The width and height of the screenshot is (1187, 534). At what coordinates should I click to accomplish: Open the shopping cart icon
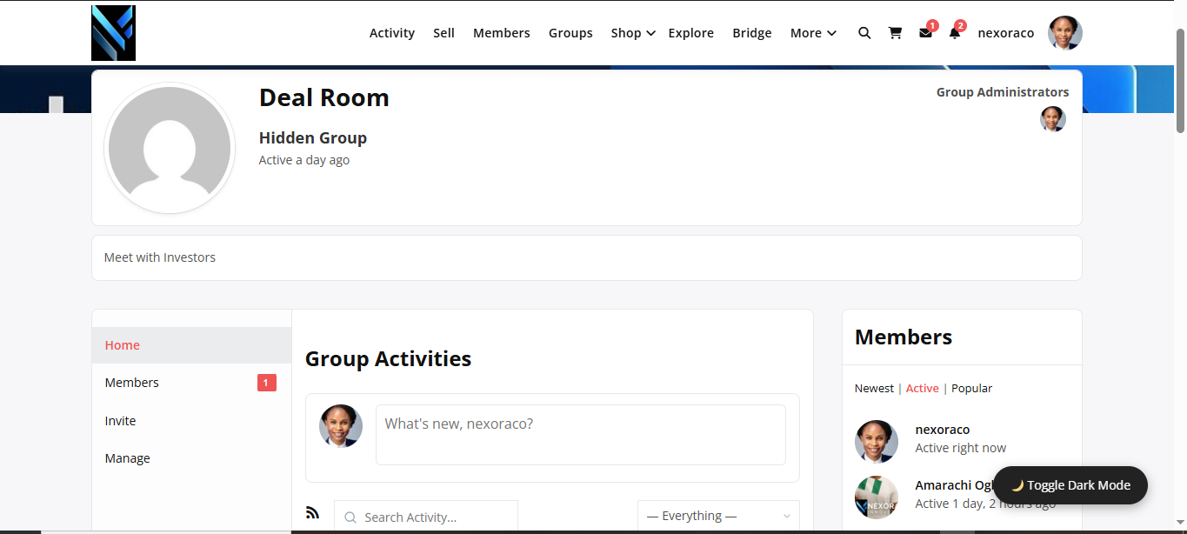(x=895, y=33)
